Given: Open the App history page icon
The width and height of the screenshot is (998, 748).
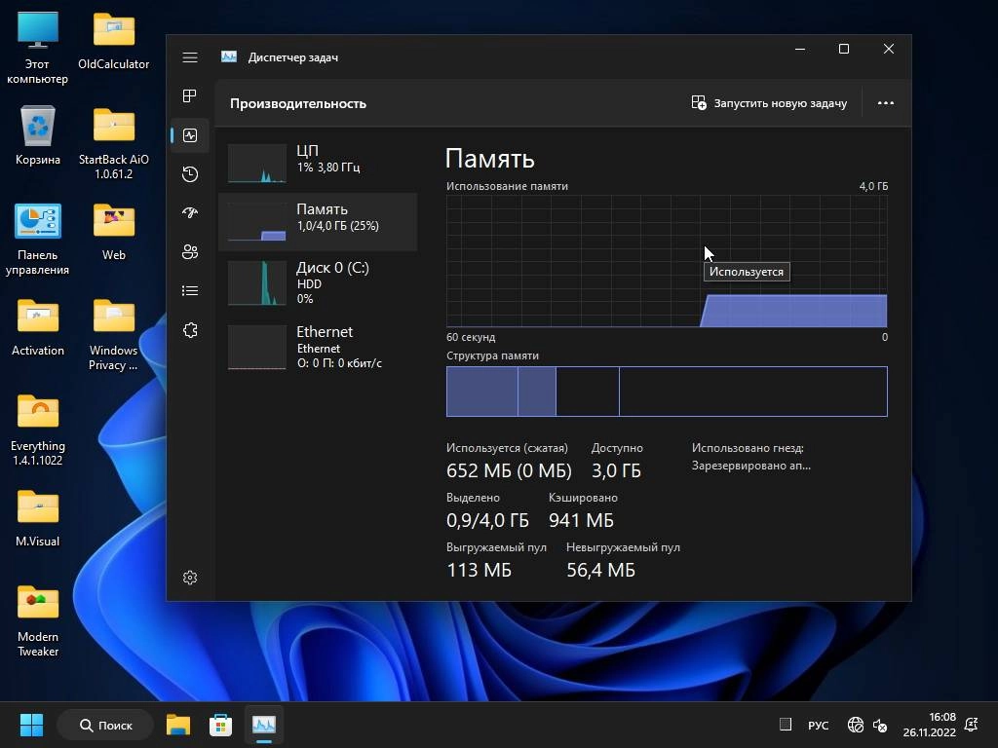Looking at the screenshot, I should [x=190, y=174].
